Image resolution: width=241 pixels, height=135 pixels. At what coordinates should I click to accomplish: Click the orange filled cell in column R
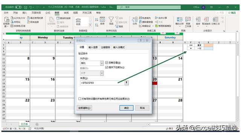208,45
